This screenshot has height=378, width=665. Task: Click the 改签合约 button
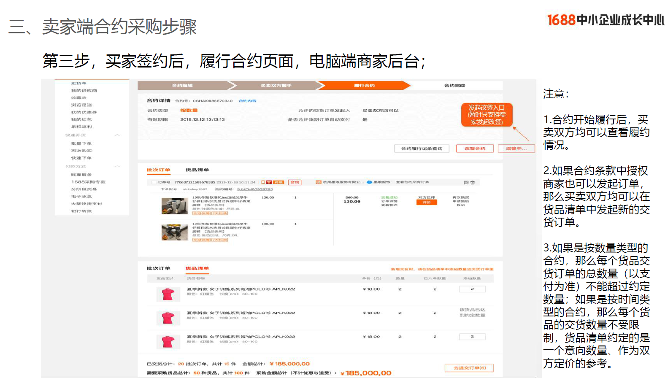[475, 148]
